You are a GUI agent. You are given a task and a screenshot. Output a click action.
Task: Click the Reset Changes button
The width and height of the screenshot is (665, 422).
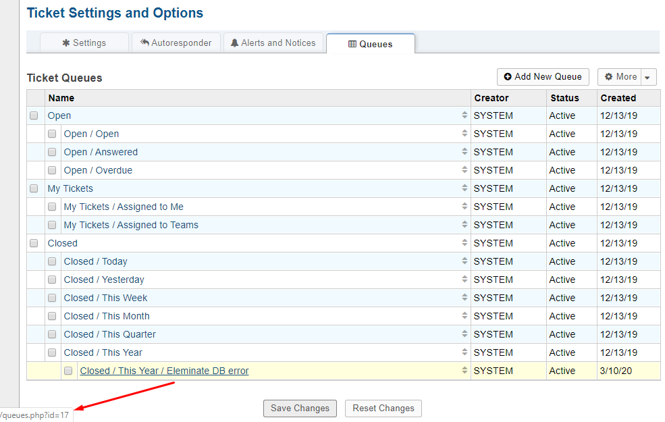383,408
